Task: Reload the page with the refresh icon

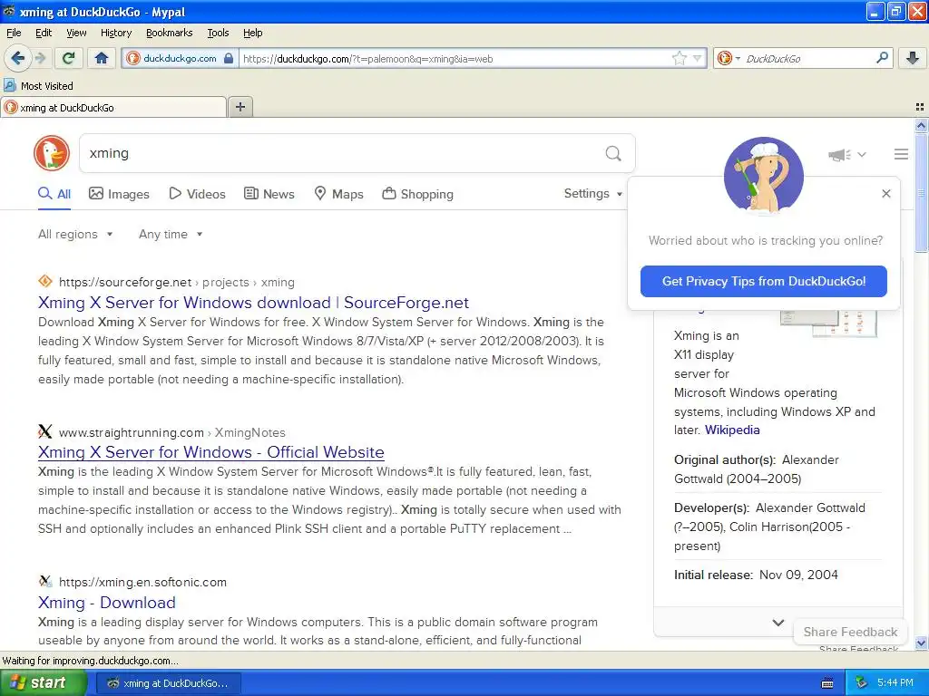Action: [69, 58]
